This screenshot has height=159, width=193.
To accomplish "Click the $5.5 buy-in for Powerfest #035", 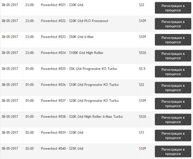I will click(142, 69).
